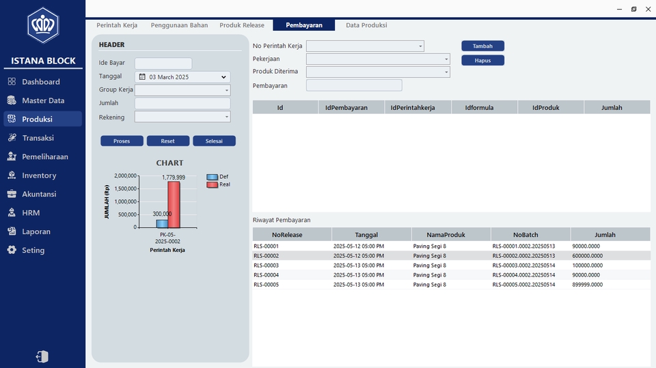Click the 1,779,999 chart data label
This screenshot has height=368, width=656.
coord(174,178)
